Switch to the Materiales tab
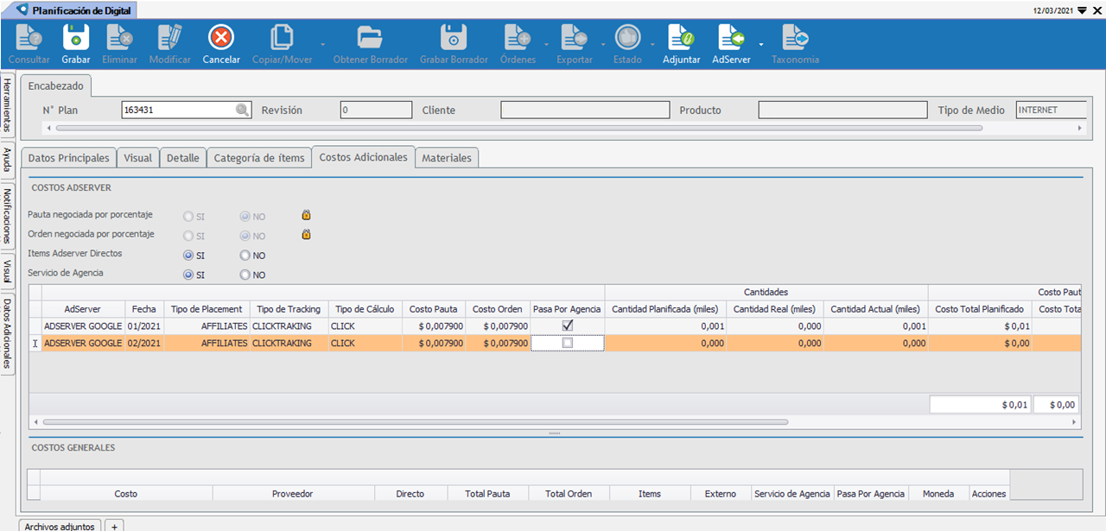This screenshot has height=531, width=1106. 446,158
